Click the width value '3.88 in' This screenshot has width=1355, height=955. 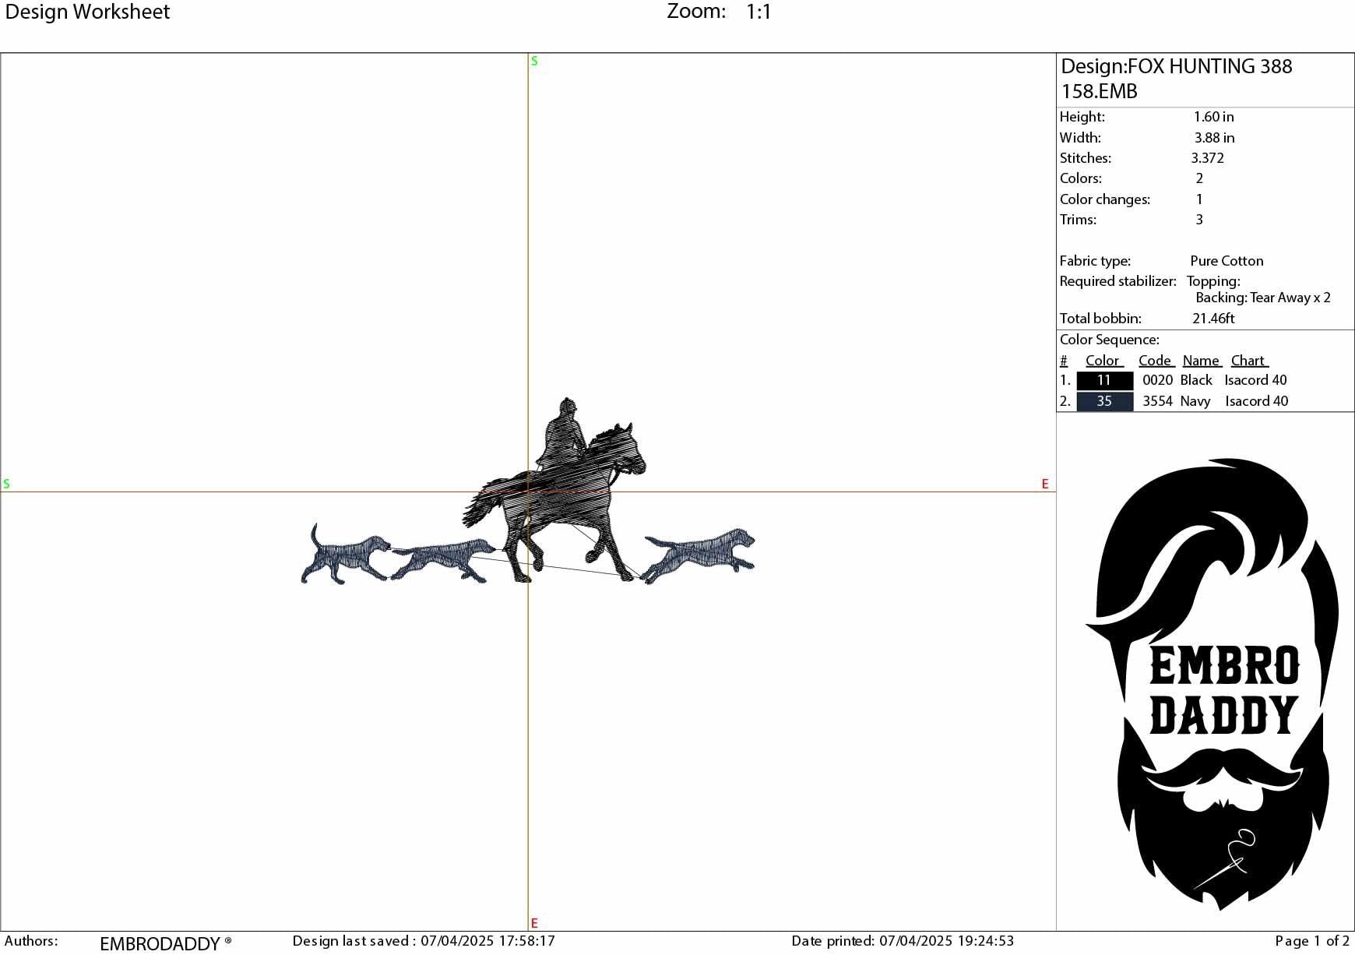(x=1214, y=138)
